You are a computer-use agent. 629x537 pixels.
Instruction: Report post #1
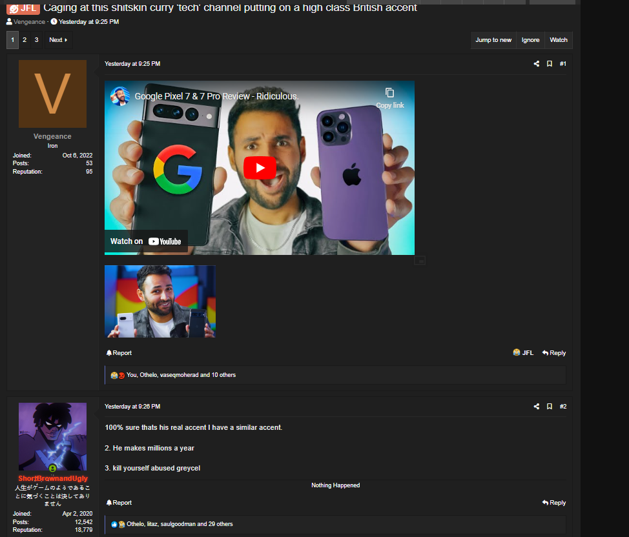[119, 353]
